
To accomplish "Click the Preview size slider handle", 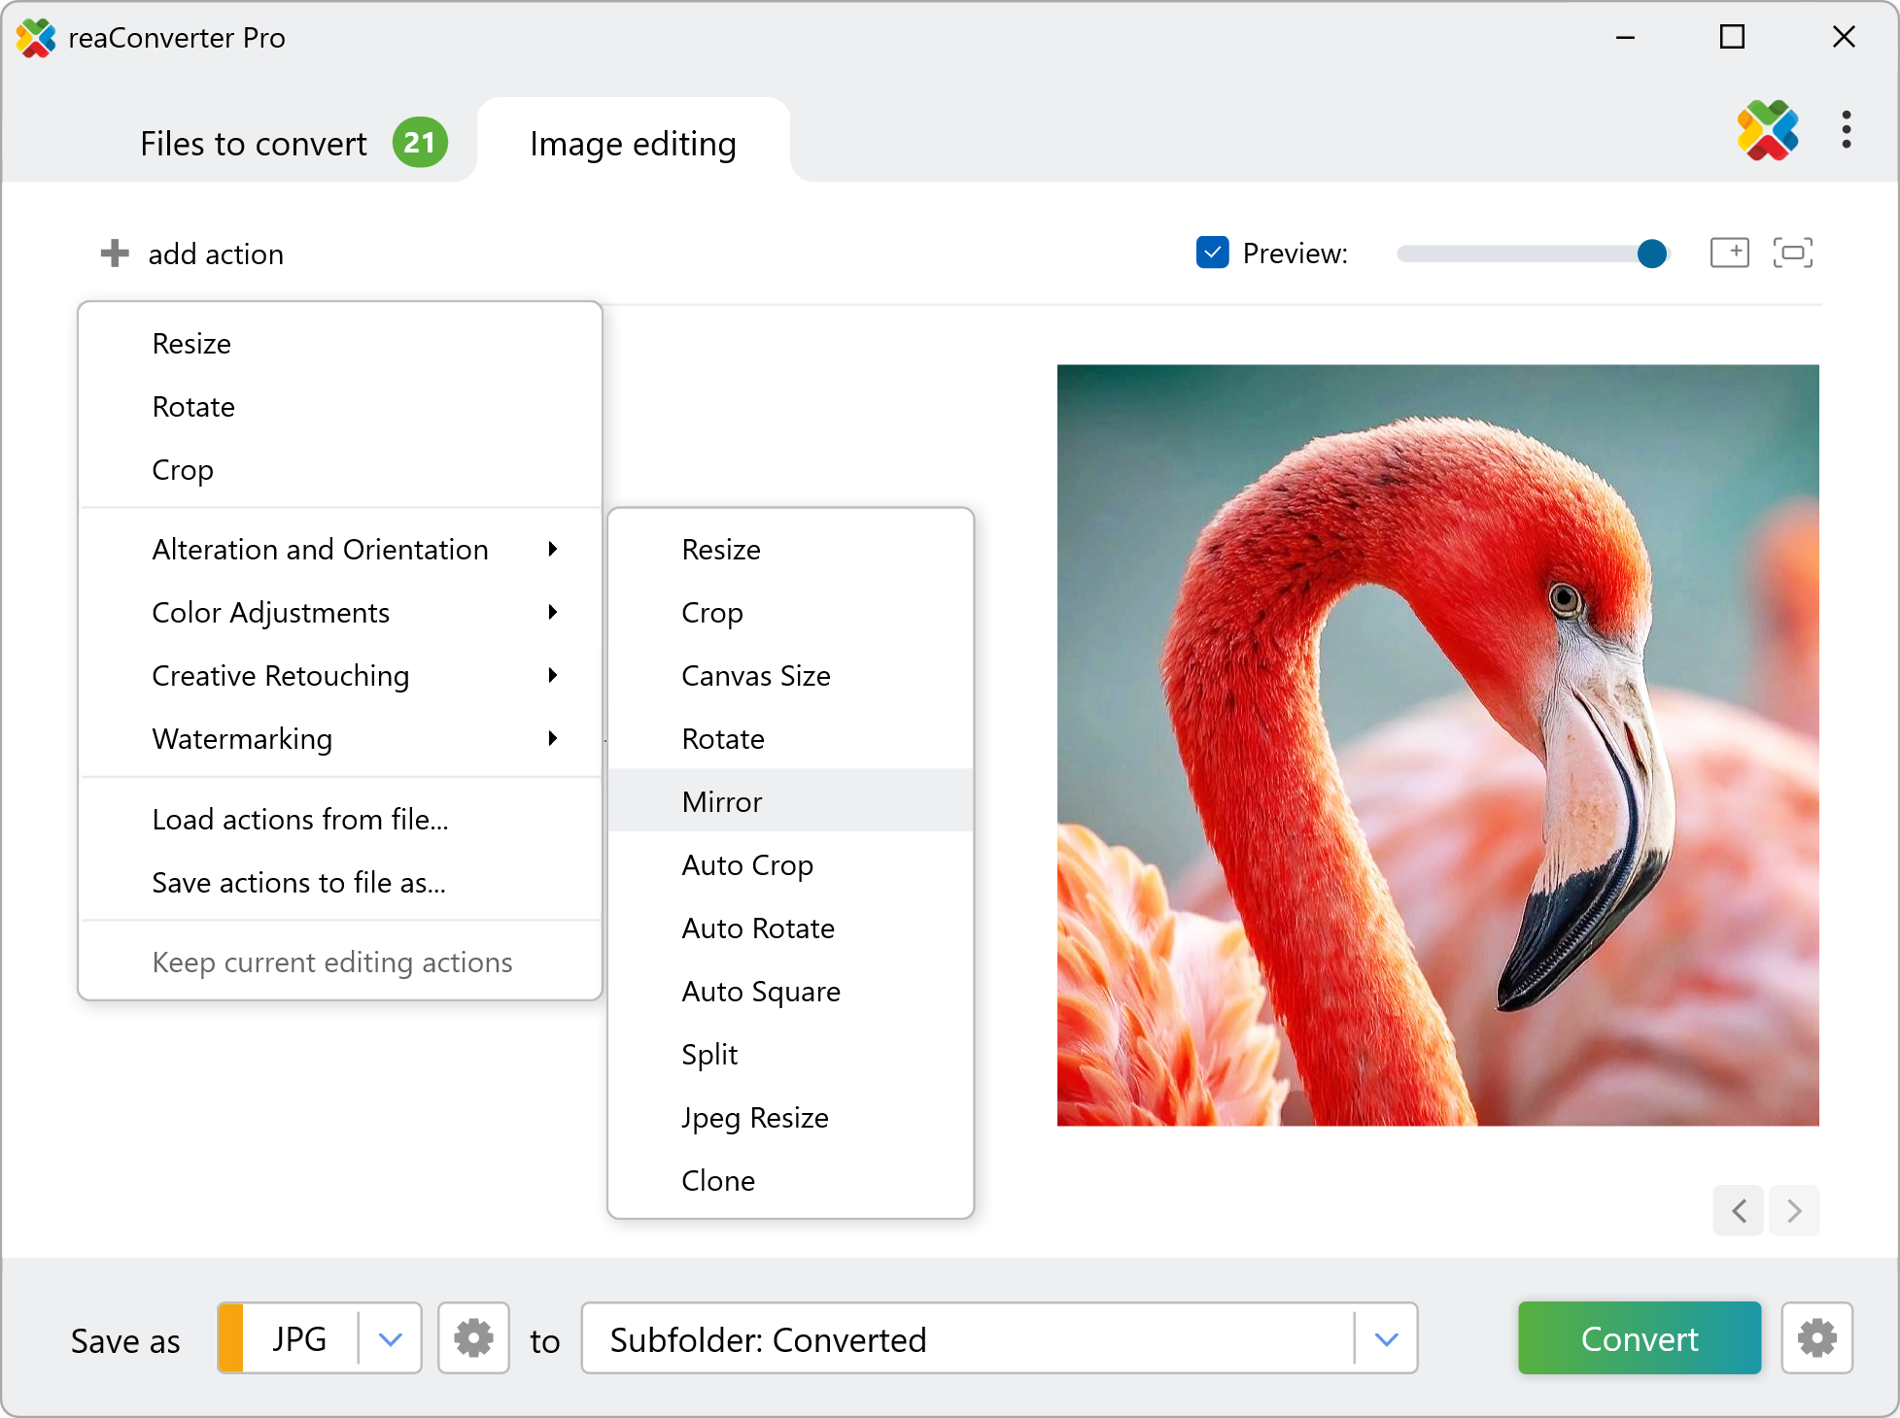I will click(1651, 253).
